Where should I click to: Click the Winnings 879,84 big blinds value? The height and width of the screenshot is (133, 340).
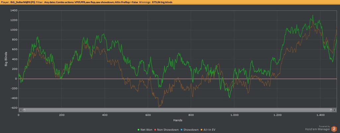click(x=165, y=2)
